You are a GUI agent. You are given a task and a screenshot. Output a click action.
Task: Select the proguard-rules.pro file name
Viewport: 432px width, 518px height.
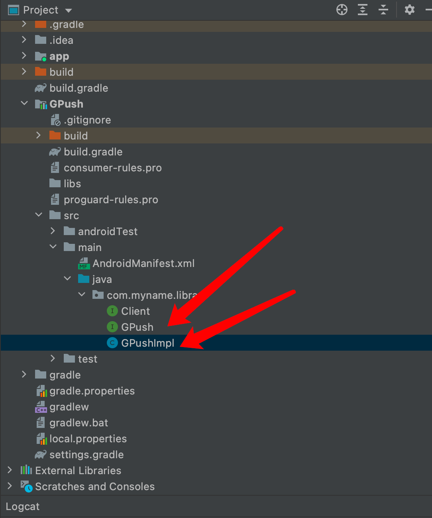(x=111, y=200)
